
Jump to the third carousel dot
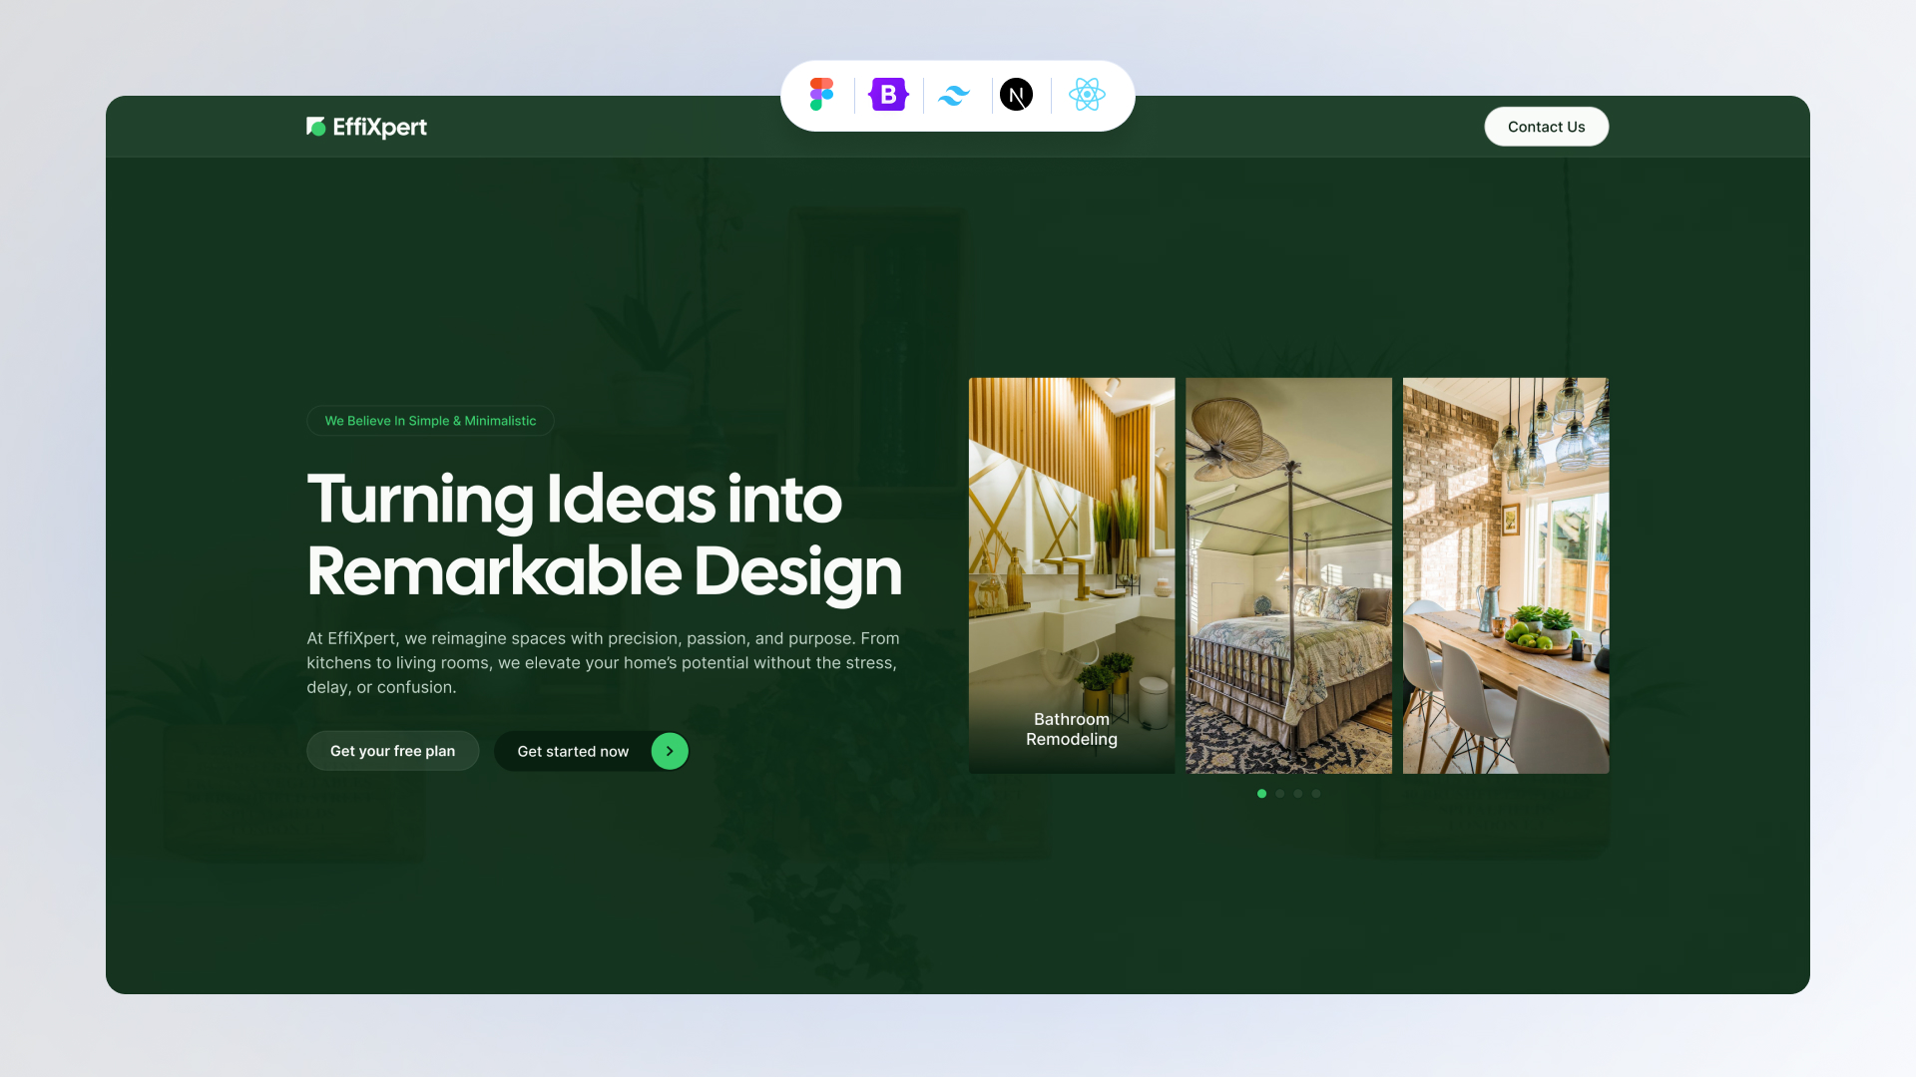[1297, 794]
